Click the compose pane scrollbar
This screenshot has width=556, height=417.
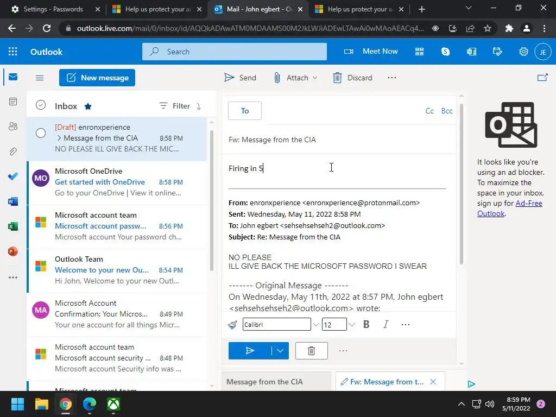[462, 184]
